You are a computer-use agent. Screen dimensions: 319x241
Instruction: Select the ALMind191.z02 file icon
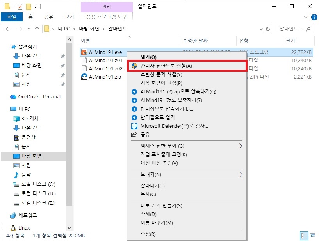tap(84, 68)
